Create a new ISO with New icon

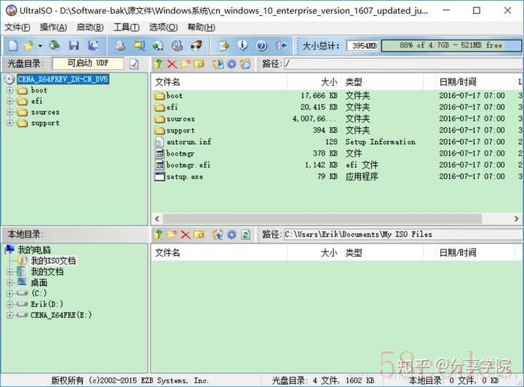click(12, 45)
